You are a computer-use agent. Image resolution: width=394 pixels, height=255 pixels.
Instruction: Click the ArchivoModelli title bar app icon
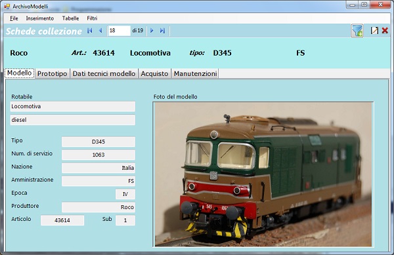pos(7,7)
